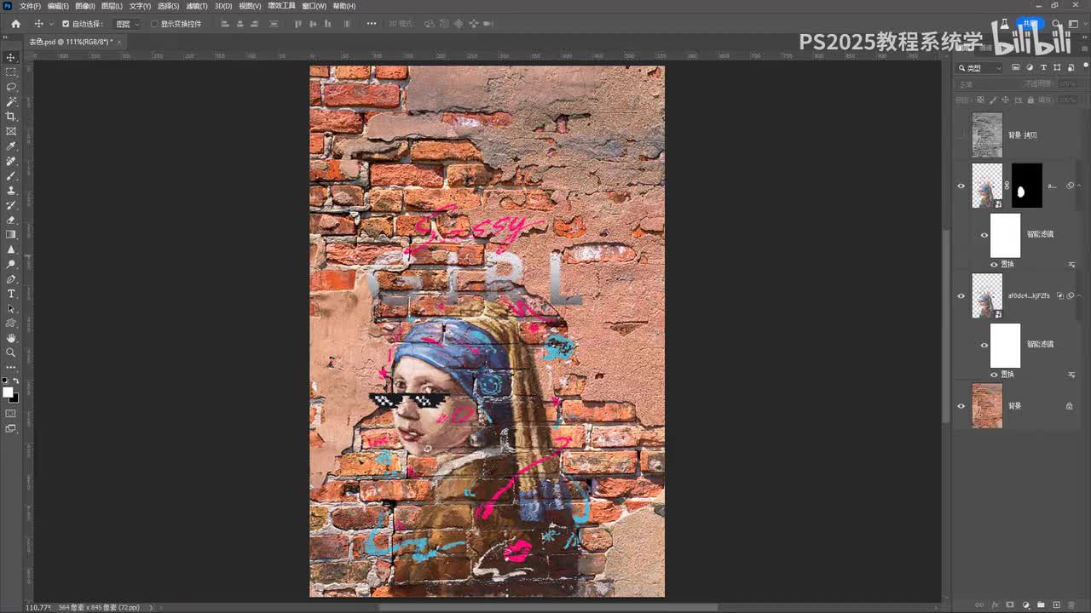Select the Sharpen/Blur tool

[11, 249]
